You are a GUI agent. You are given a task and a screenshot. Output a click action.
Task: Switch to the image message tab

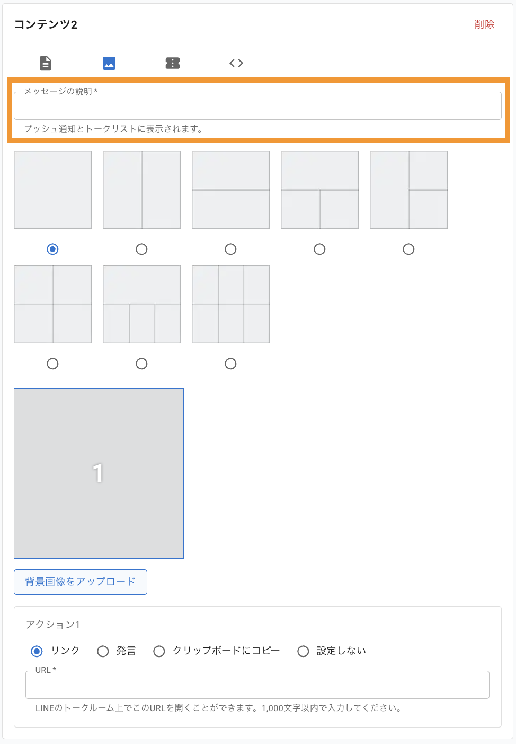click(109, 63)
